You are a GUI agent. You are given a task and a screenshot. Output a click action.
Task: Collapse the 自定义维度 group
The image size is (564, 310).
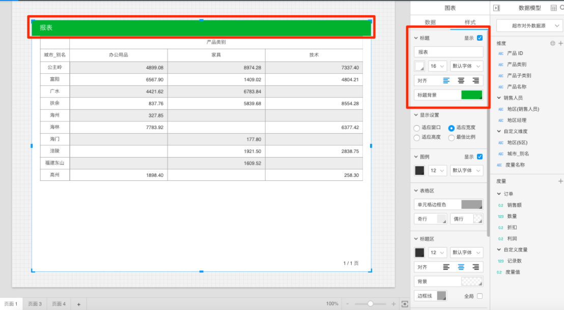[x=499, y=131]
